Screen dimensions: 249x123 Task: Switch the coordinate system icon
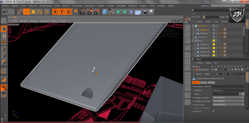click(75, 12)
